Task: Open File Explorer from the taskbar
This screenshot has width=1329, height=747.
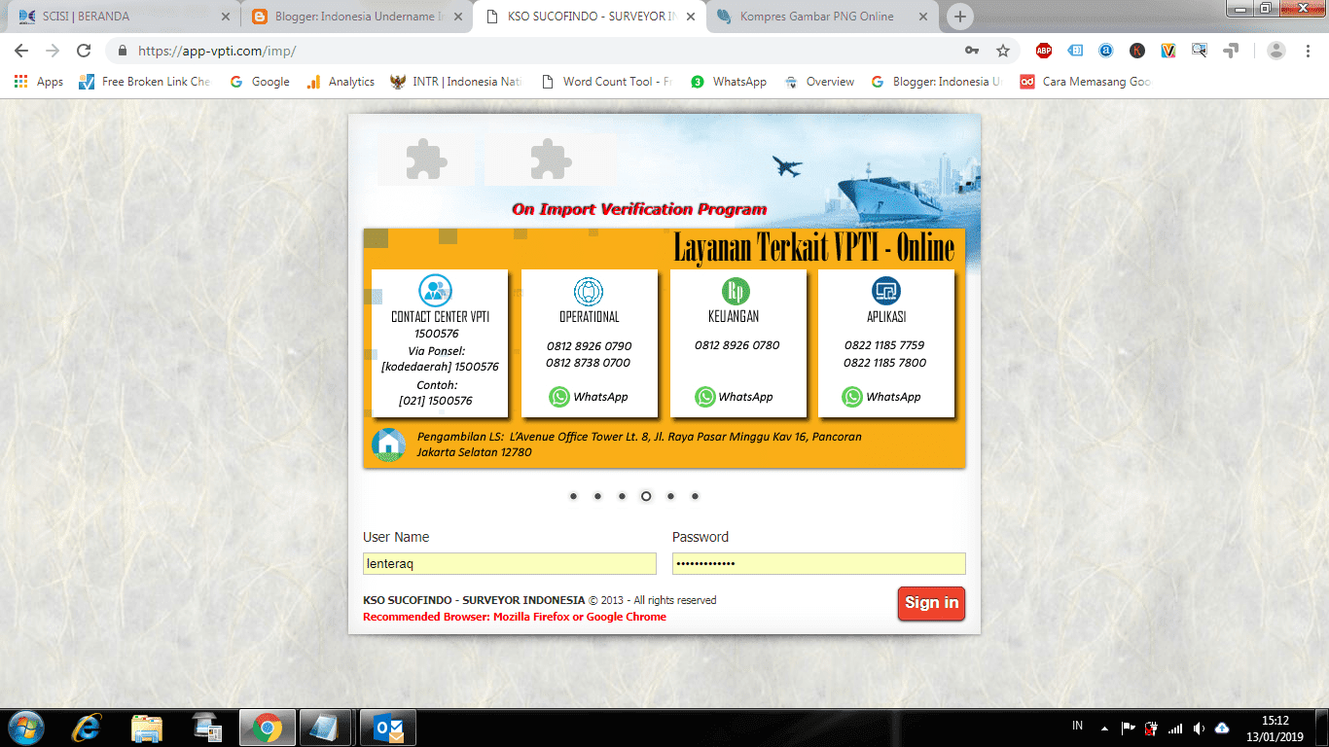Action: (x=147, y=728)
